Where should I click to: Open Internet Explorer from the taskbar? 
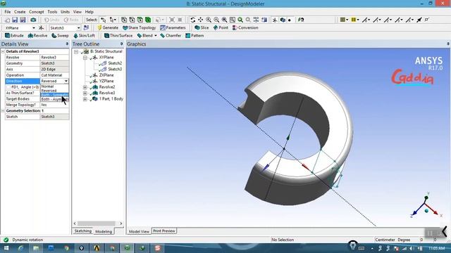coord(20,248)
